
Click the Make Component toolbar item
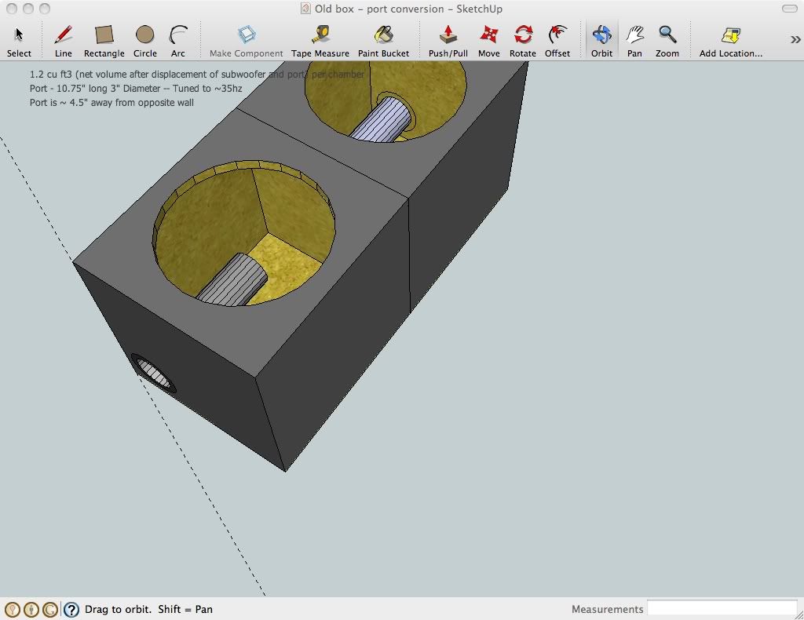[246, 34]
